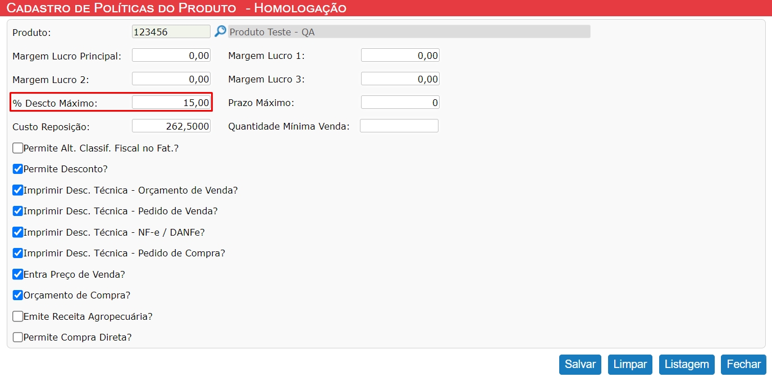Focus the Margem Lucro 1 field
The height and width of the screenshot is (377, 772).
pyautogui.click(x=400, y=55)
